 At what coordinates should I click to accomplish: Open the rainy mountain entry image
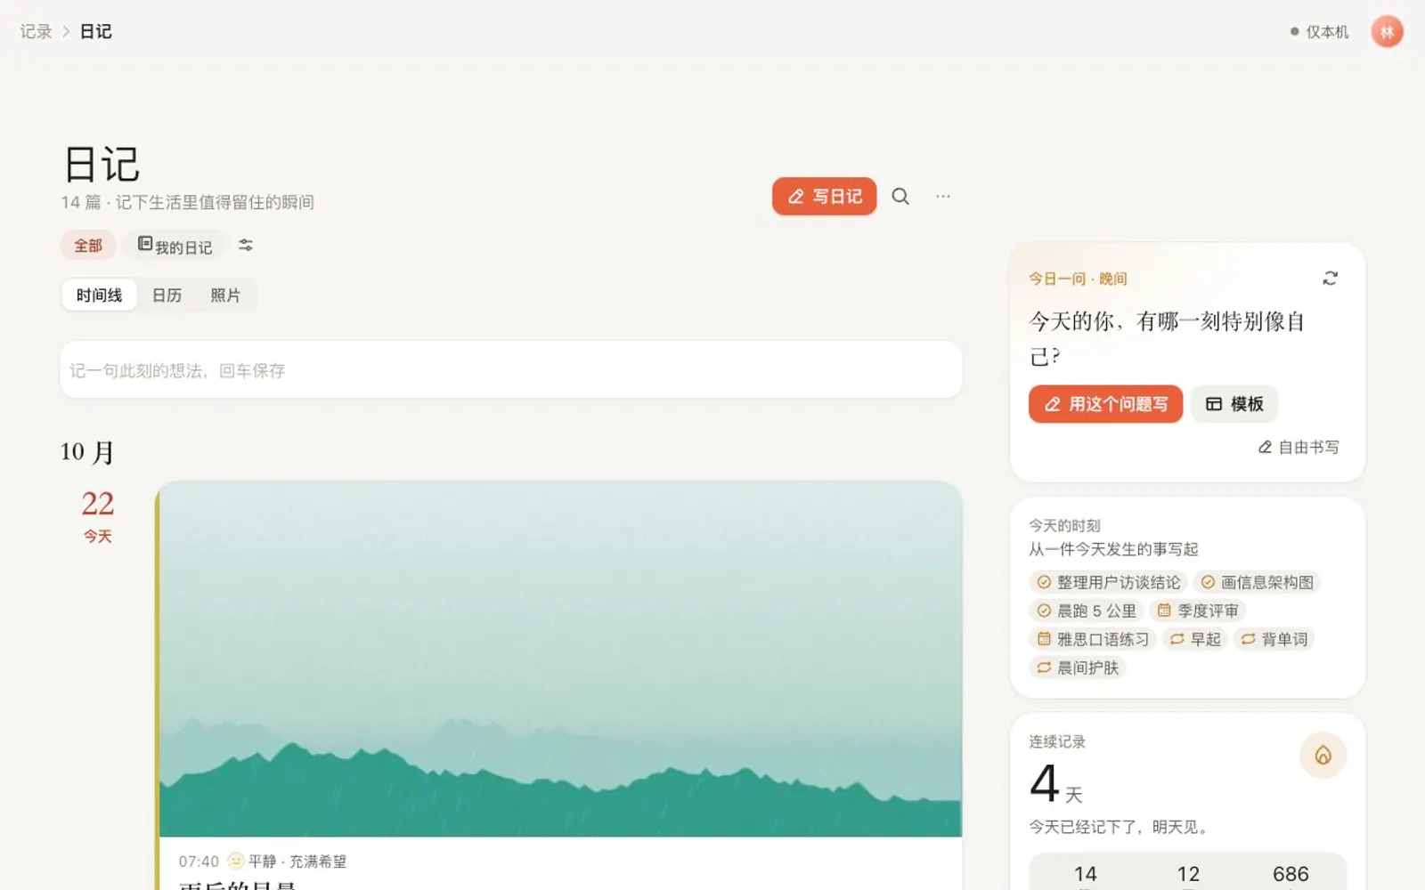pyautogui.click(x=560, y=659)
